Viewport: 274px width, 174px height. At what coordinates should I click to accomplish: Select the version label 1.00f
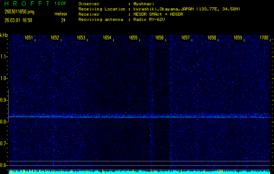(60, 3)
